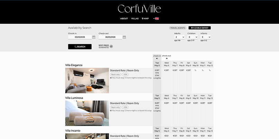Open the Villa Incanto title link
The image size is (279, 139).
73,131
